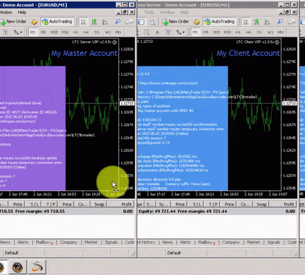Open Signals tab in Client terminal
Screen dimensions: 305x275
(274, 243)
